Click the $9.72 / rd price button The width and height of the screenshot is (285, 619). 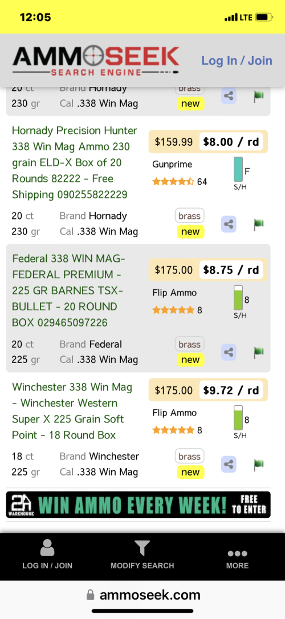point(231,390)
